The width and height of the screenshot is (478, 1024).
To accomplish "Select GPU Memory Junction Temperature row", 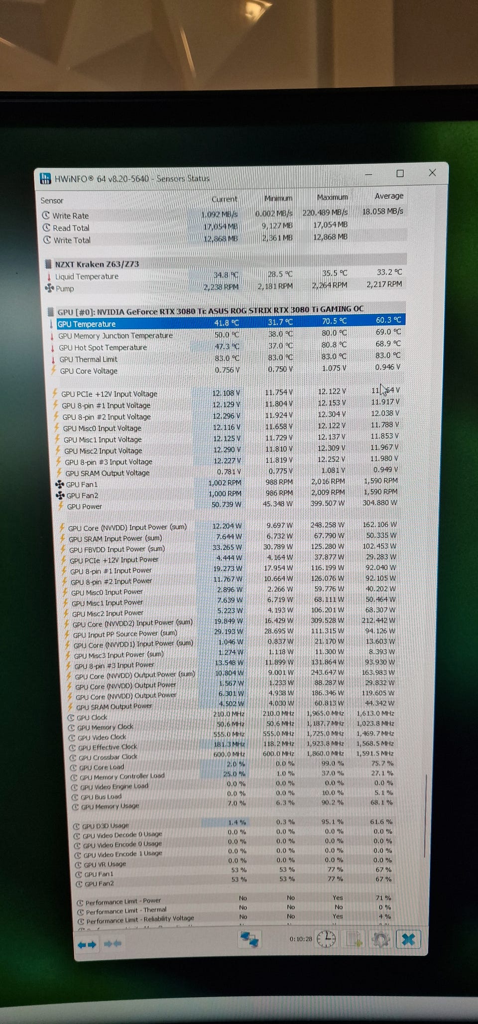I will tap(229, 334).
